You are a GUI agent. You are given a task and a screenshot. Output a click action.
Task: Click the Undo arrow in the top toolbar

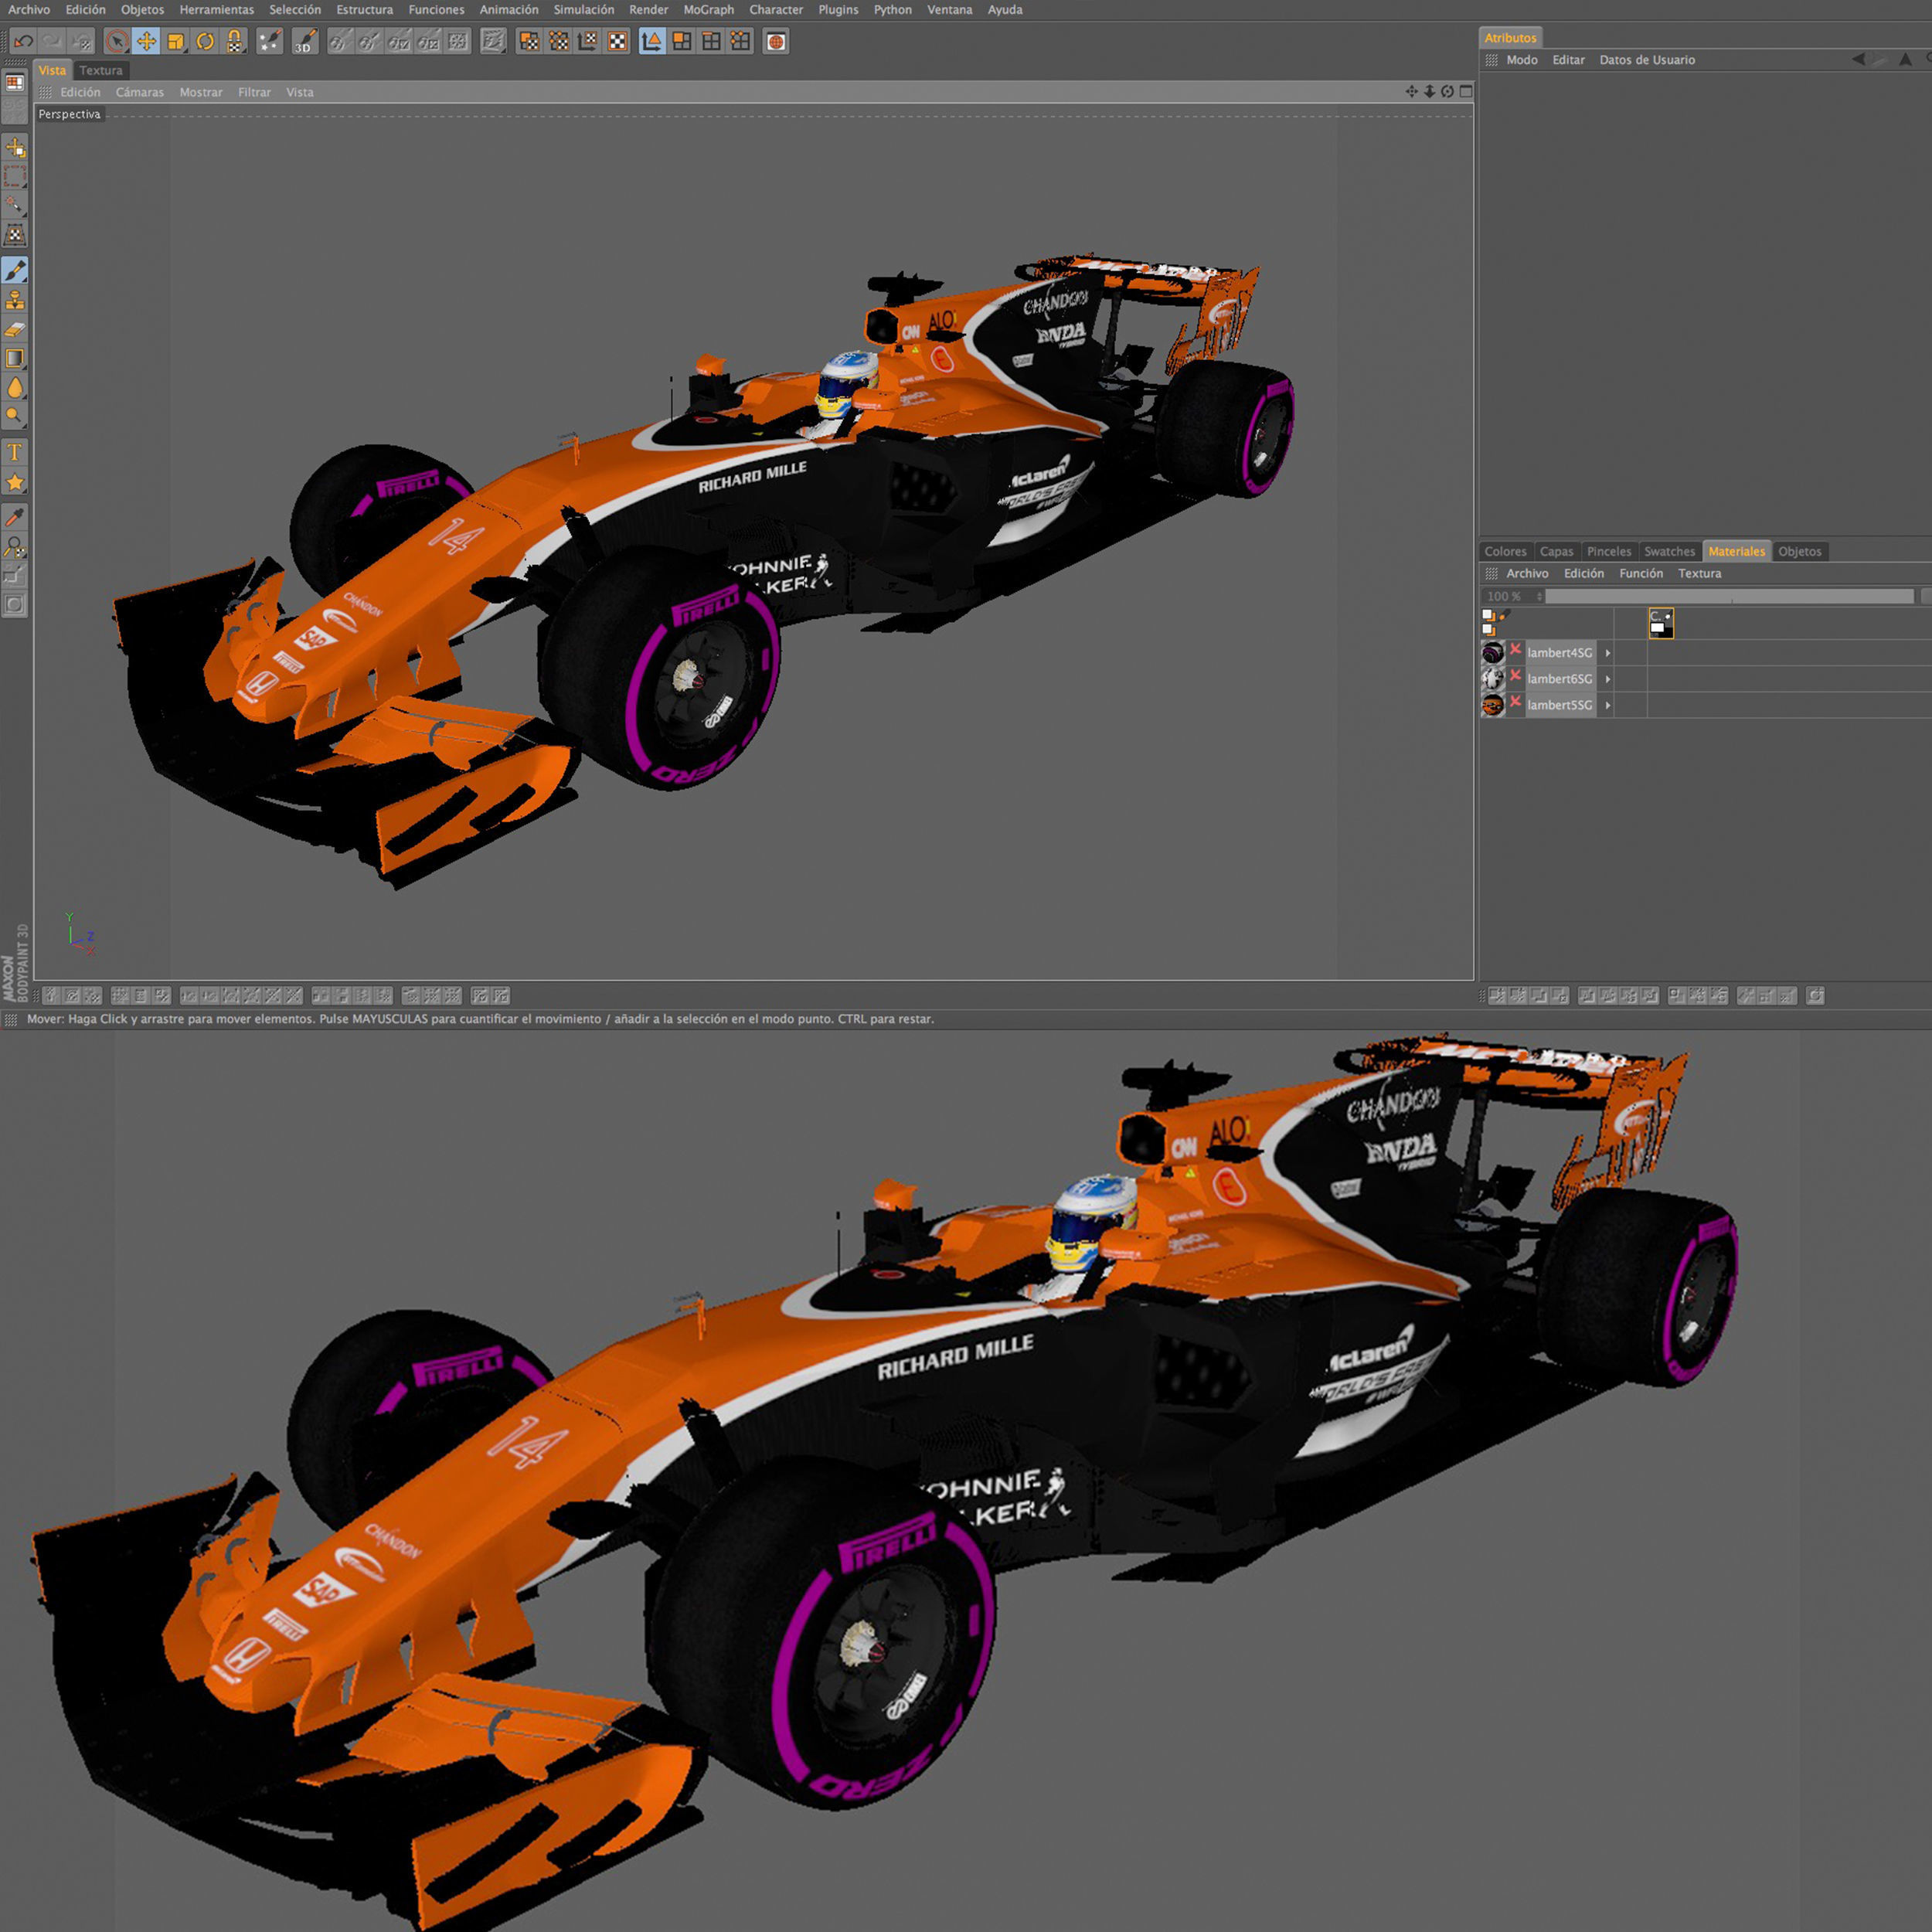23,42
